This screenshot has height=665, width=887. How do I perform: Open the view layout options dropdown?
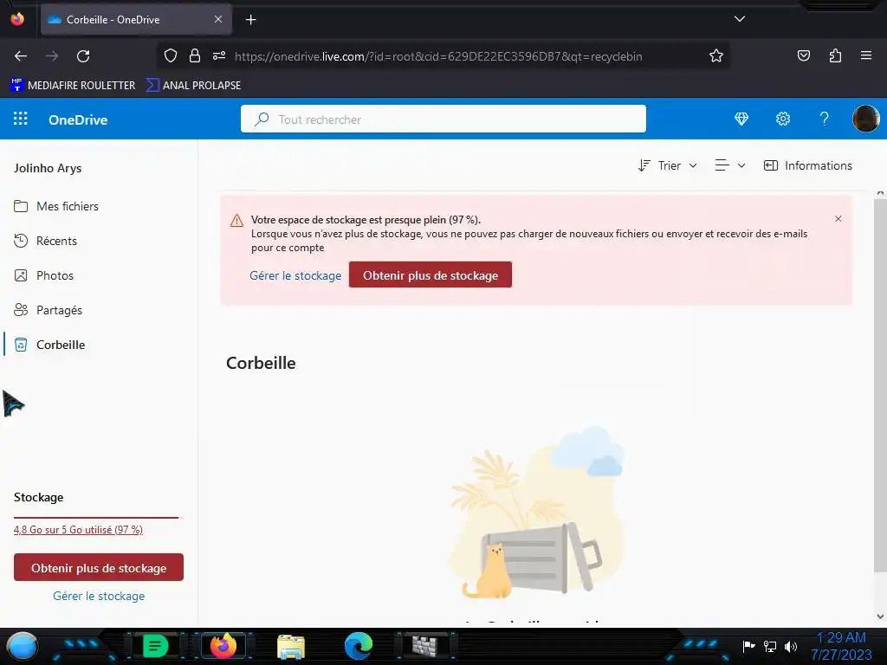tap(730, 165)
